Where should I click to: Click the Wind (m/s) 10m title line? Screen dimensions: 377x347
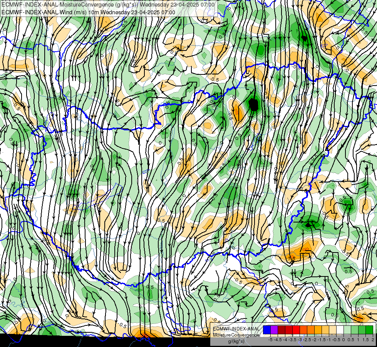[x=88, y=12]
